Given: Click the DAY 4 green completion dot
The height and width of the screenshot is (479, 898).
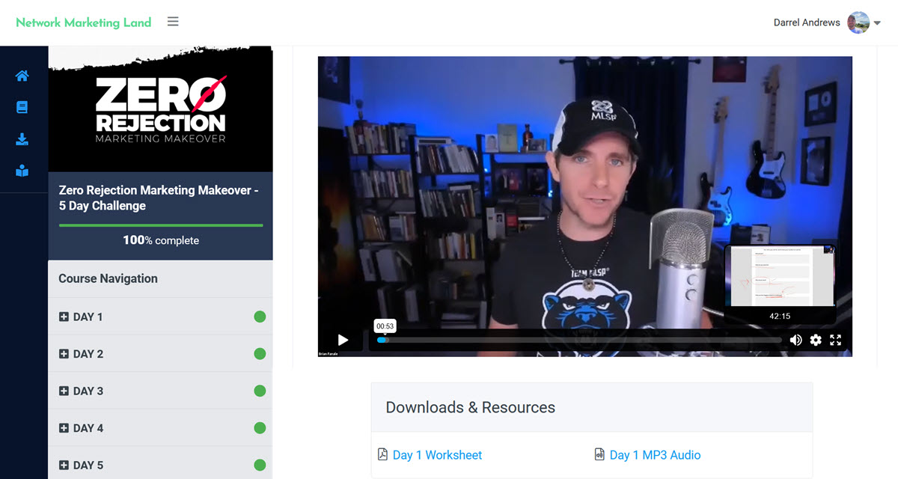Looking at the screenshot, I should click(x=260, y=428).
